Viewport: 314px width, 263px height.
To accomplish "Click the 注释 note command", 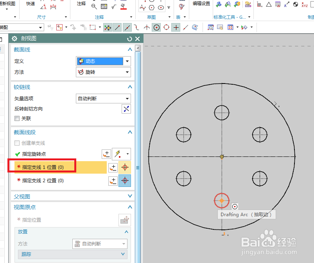I will [x=81, y=4].
